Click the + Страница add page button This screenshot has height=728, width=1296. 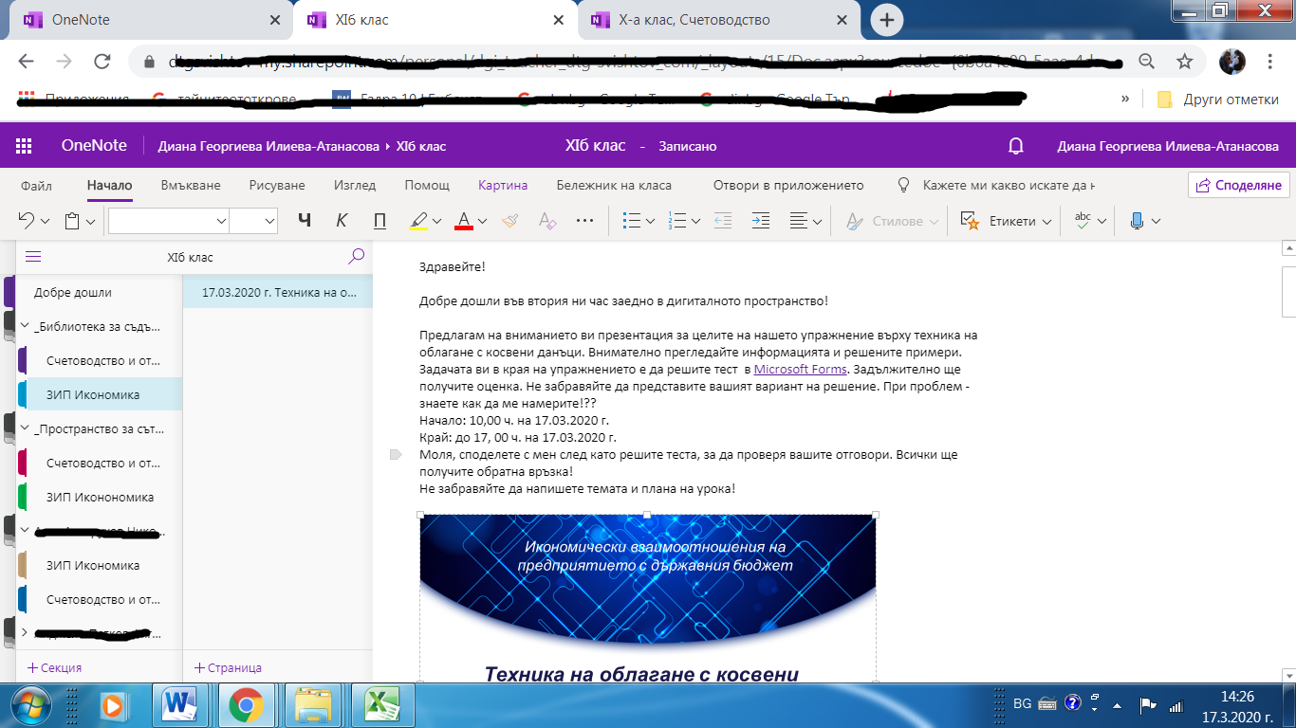[228, 667]
